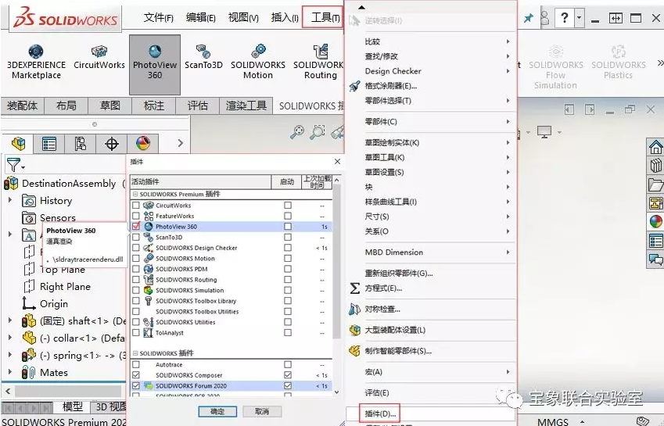The width and height of the screenshot is (664, 426).
Task: Collapse SOLIDWORKS Premium 插件 group
Action: point(135,194)
